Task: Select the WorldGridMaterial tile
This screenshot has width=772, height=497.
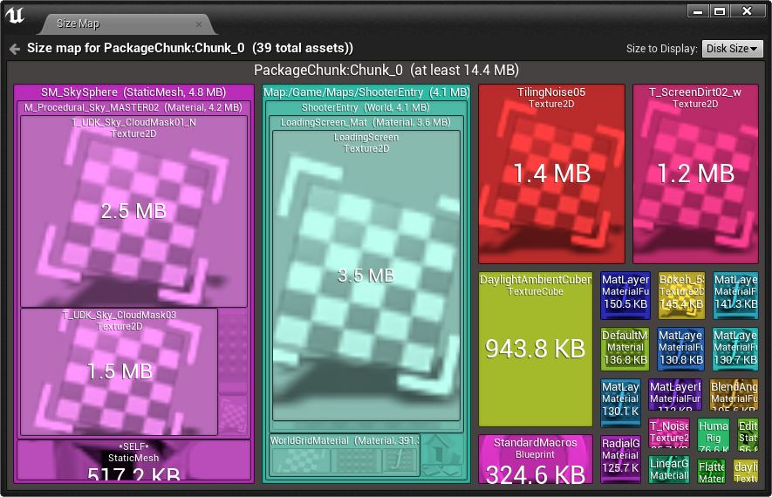Action: coord(345,455)
